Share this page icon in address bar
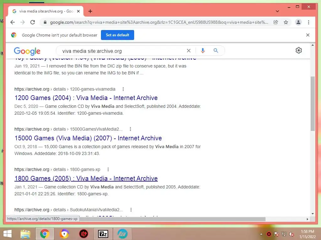Viewport: 321px width, 240px height. pyautogui.click(x=276, y=22)
